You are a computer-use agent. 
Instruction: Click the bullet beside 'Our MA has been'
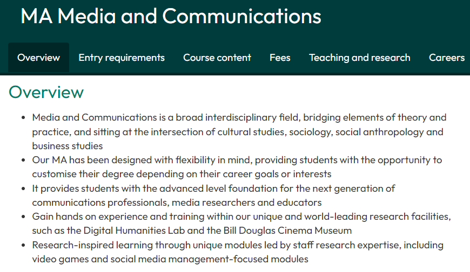pyautogui.click(x=23, y=160)
